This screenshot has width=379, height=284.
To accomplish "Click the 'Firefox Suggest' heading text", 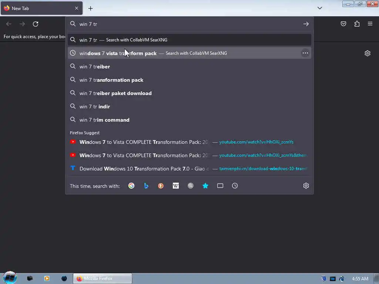I will [x=85, y=133].
